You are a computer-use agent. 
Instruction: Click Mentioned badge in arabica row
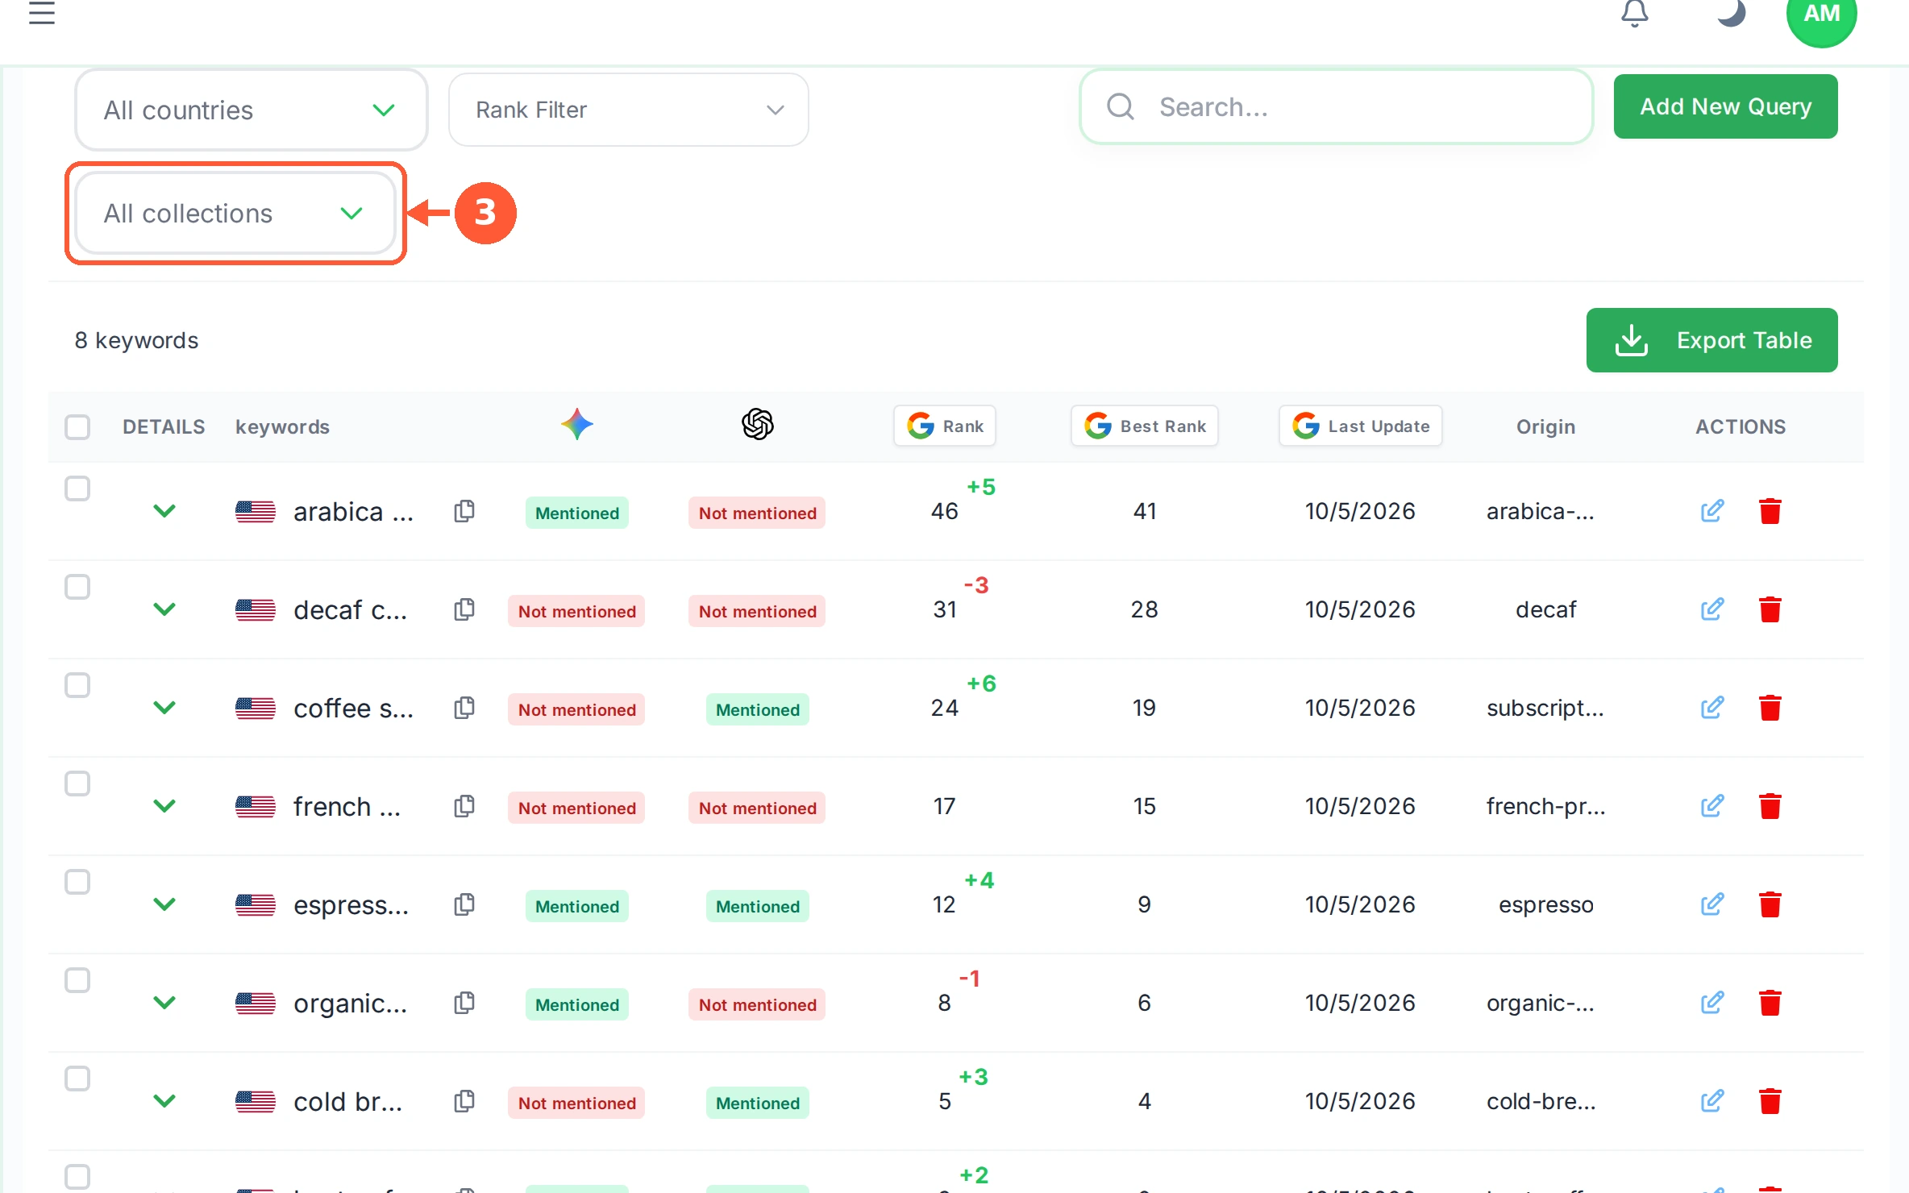(x=577, y=513)
